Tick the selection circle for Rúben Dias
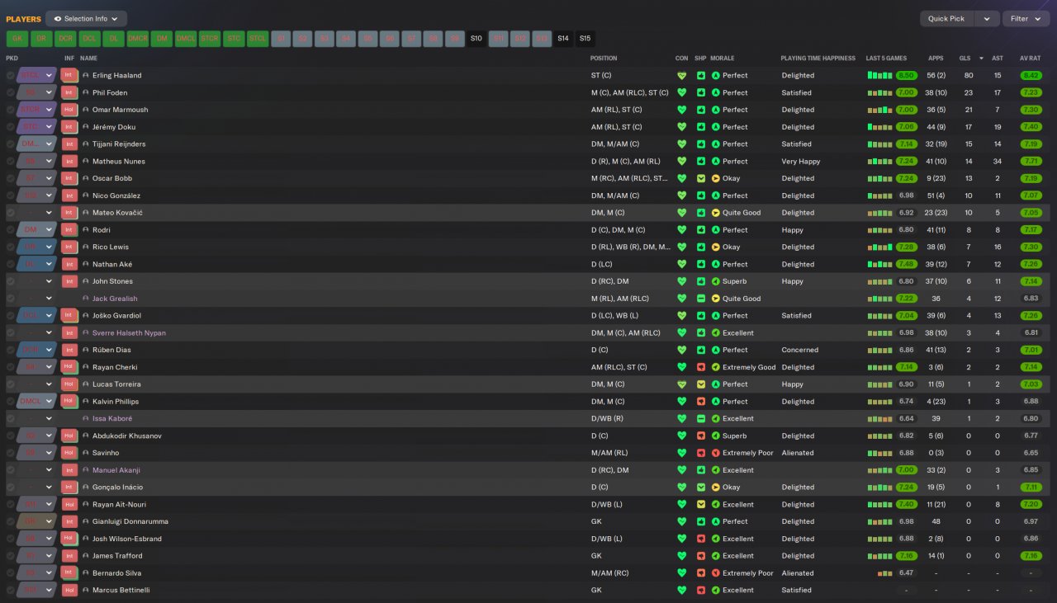The height and width of the screenshot is (603, 1057). [11, 350]
